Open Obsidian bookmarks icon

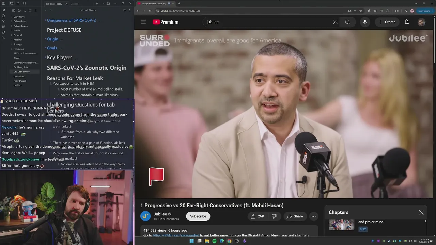pos(24,3)
